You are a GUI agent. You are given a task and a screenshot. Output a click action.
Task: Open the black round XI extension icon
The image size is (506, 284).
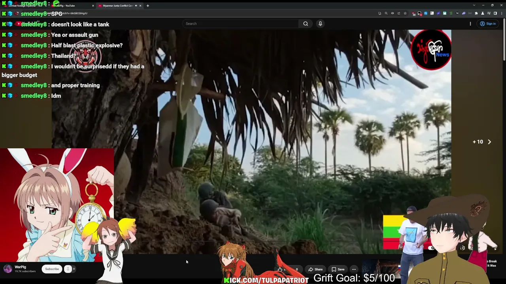457,13
